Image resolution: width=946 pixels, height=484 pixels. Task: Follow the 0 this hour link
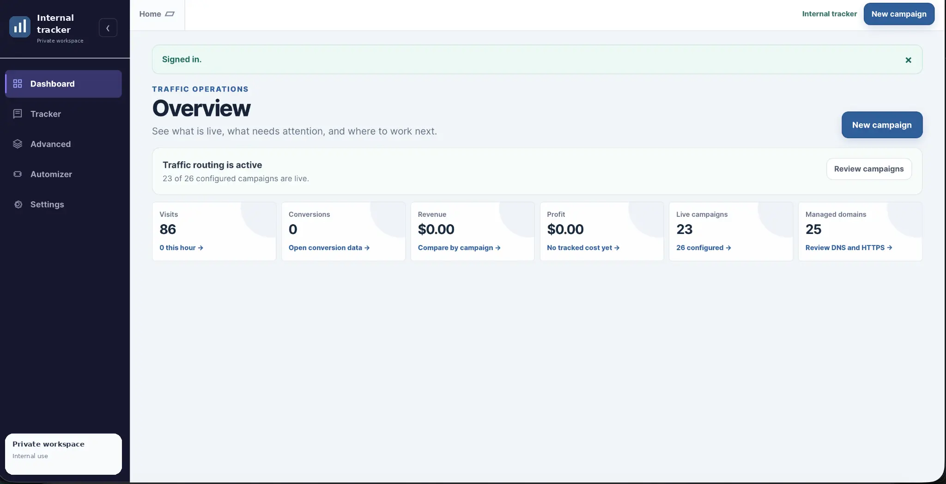(181, 248)
